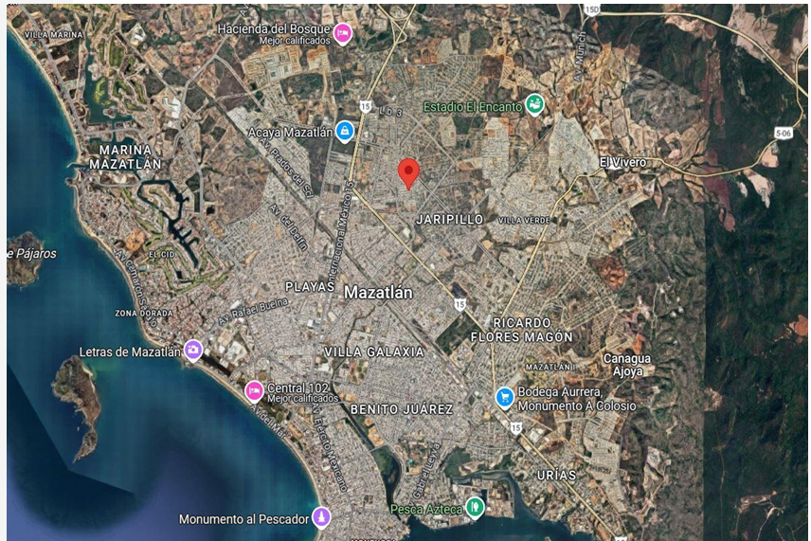Select the Jaripillo neighborhood label

point(449,219)
